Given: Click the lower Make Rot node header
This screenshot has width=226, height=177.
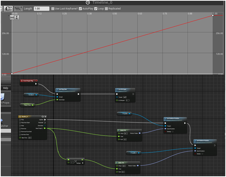Looking at the screenshot, I should coord(127,163).
